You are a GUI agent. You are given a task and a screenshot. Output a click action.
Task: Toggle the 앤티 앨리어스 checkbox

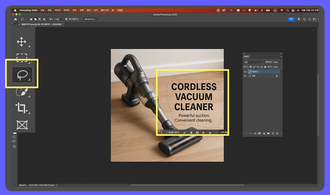66,19
